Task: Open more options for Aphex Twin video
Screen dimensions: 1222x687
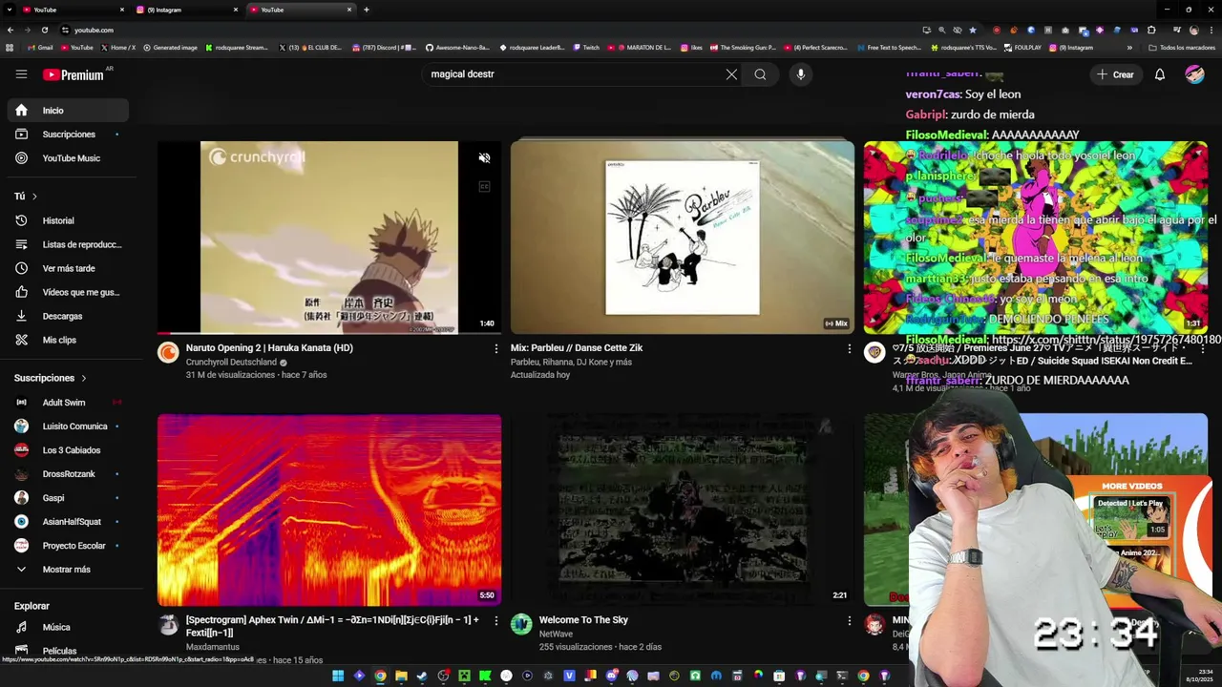Action: point(495,620)
